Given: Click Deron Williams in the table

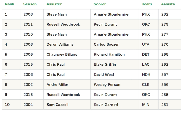Looking at the screenshot, I should coord(60,44).
